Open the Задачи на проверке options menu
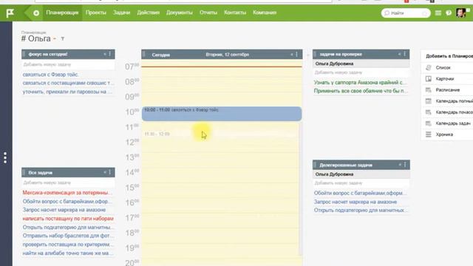The height and width of the screenshot is (266, 473). click(x=405, y=54)
